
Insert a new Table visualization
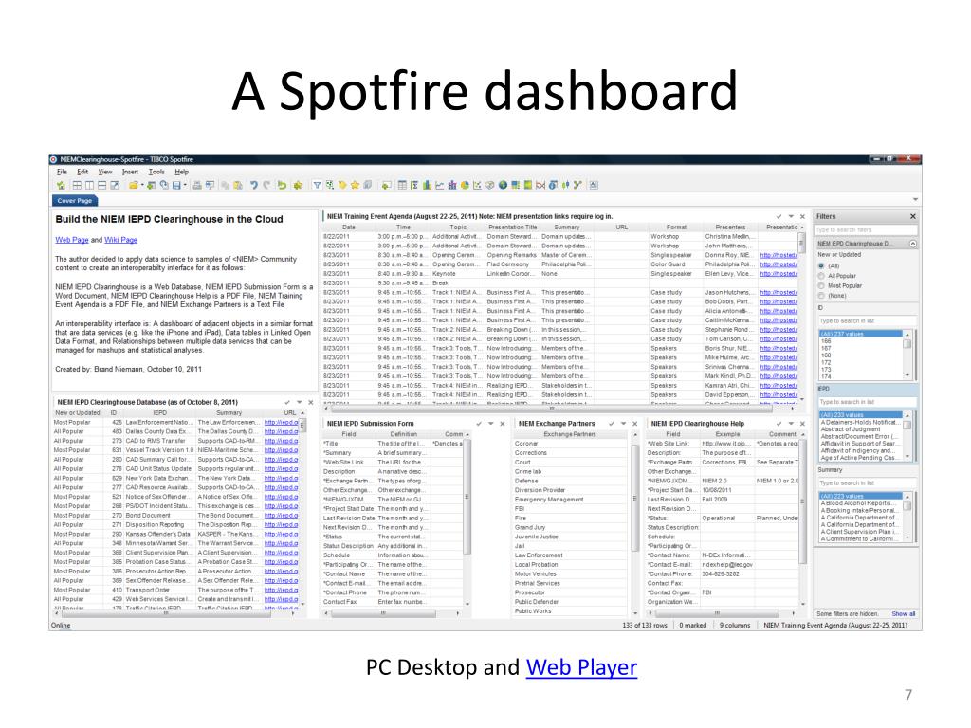(402, 185)
